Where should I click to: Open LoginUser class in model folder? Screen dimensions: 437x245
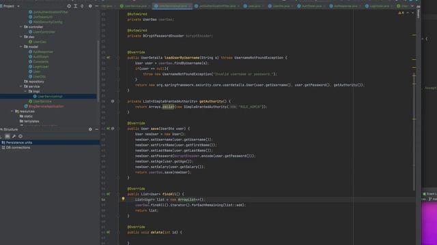click(x=38, y=67)
